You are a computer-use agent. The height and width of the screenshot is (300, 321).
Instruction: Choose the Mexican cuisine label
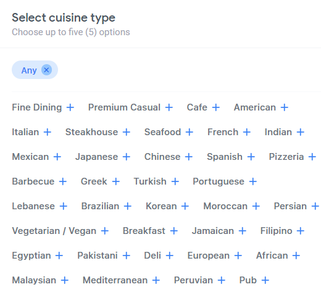pos(30,157)
